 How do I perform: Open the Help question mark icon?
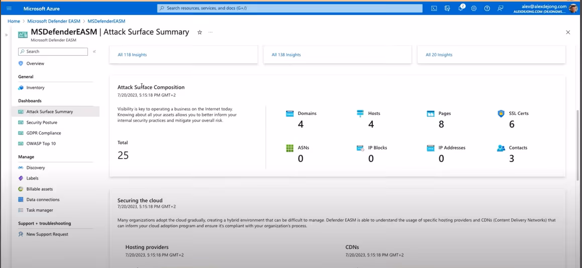(x=487, y=8)
